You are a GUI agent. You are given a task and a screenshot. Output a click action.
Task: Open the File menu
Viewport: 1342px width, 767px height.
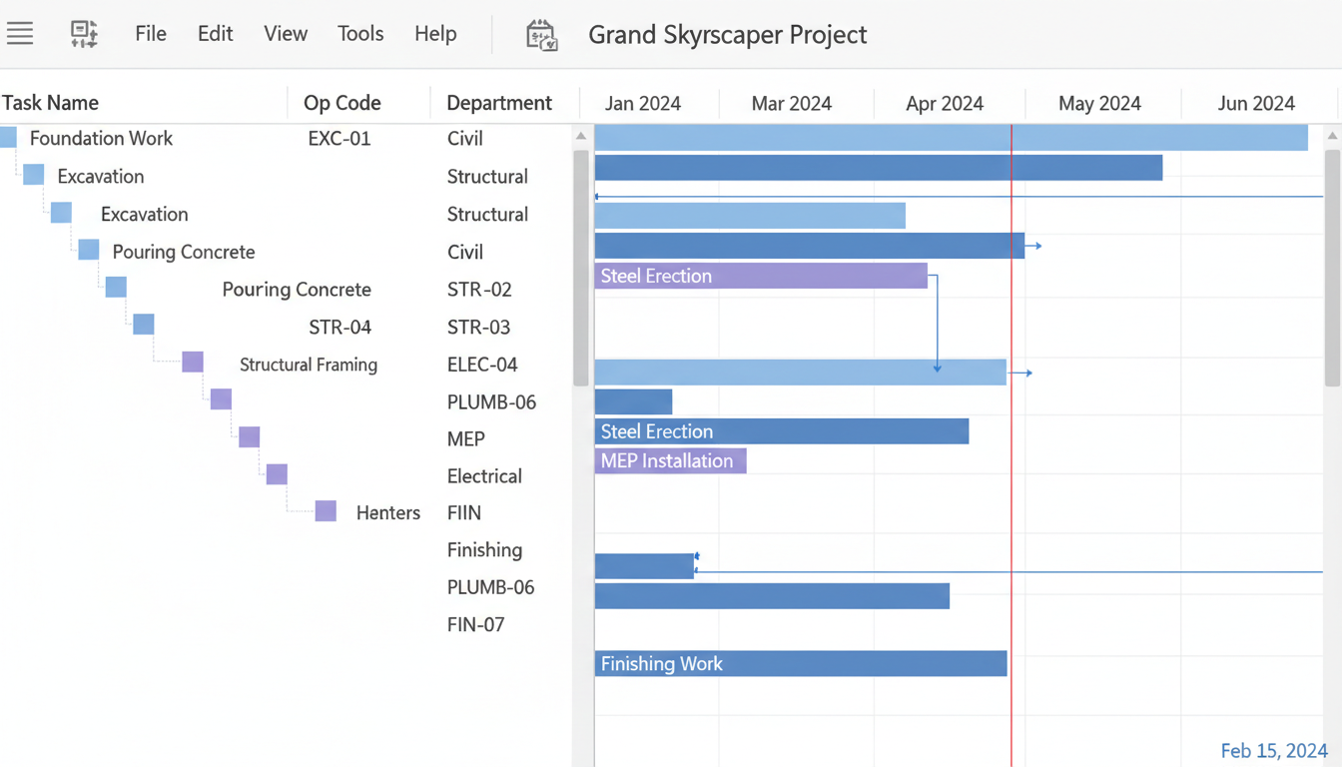[151, 33]
